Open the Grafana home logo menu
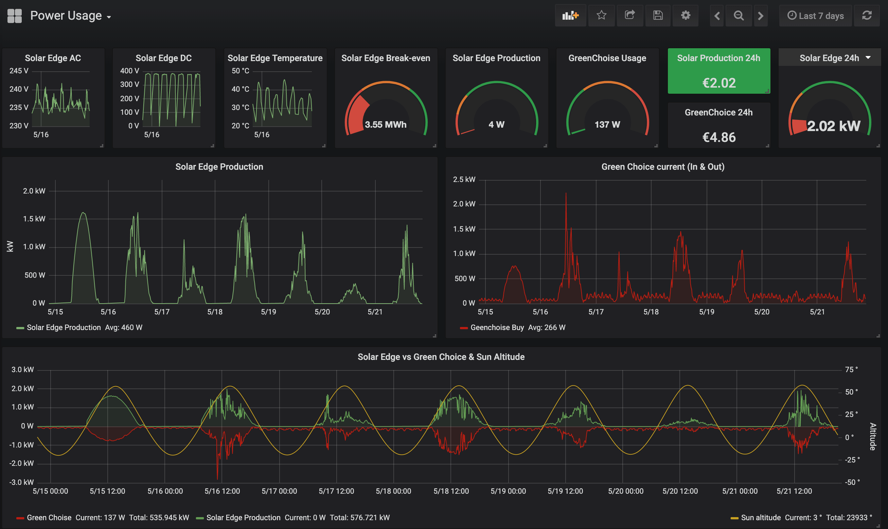The height and width of the screenshot is (529, 888). pyautogui.click(x=15, y=16)
